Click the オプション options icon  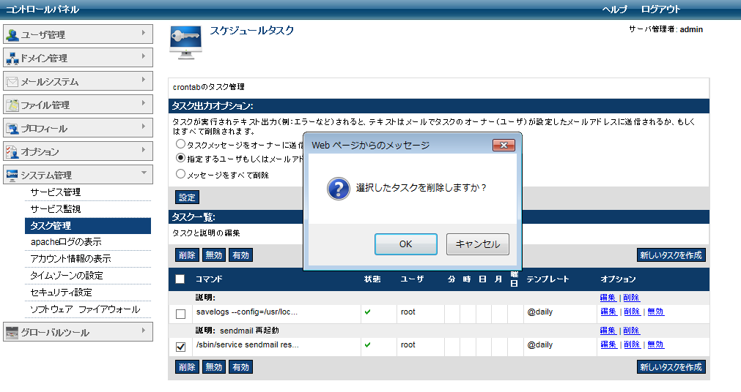(12, 152)
